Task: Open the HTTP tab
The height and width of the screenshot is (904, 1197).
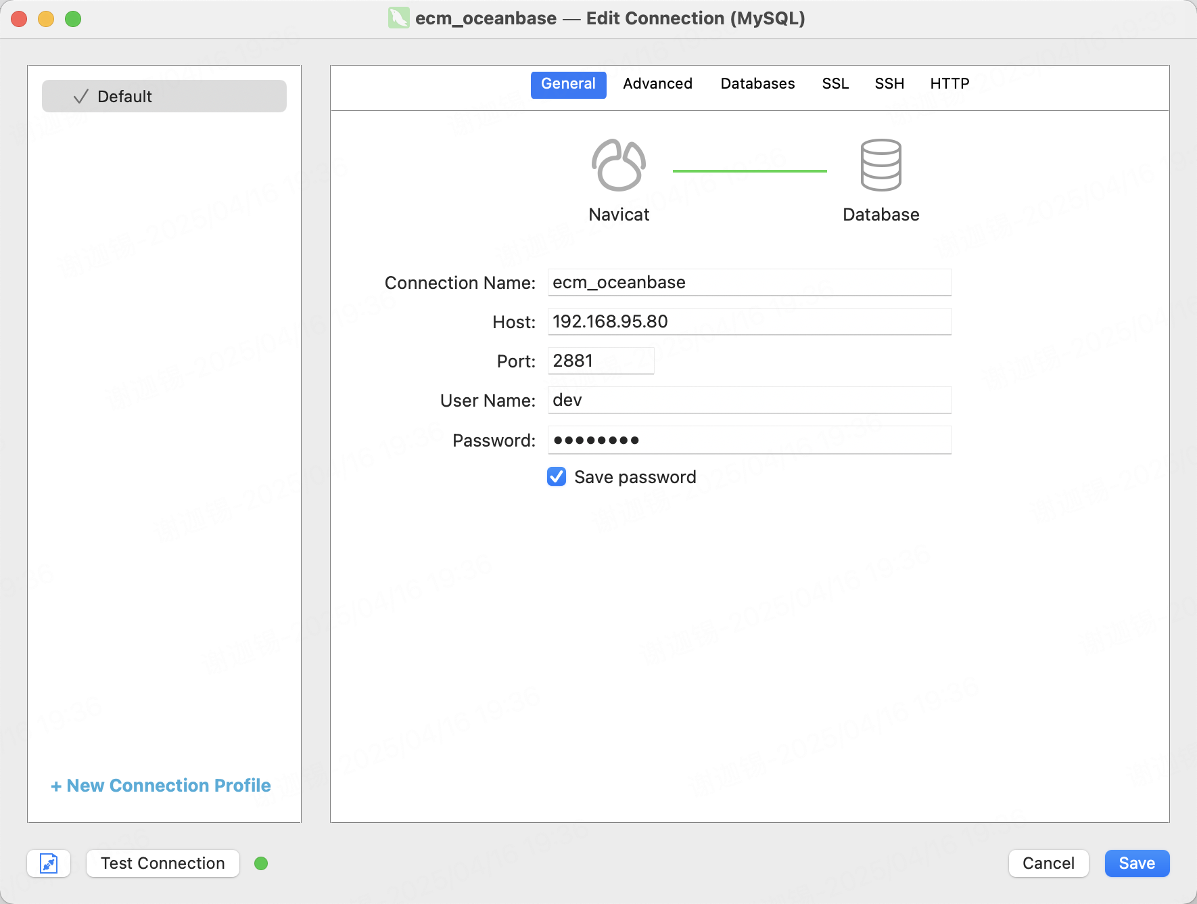Action: pyautogui.click(x=949, y=84)
